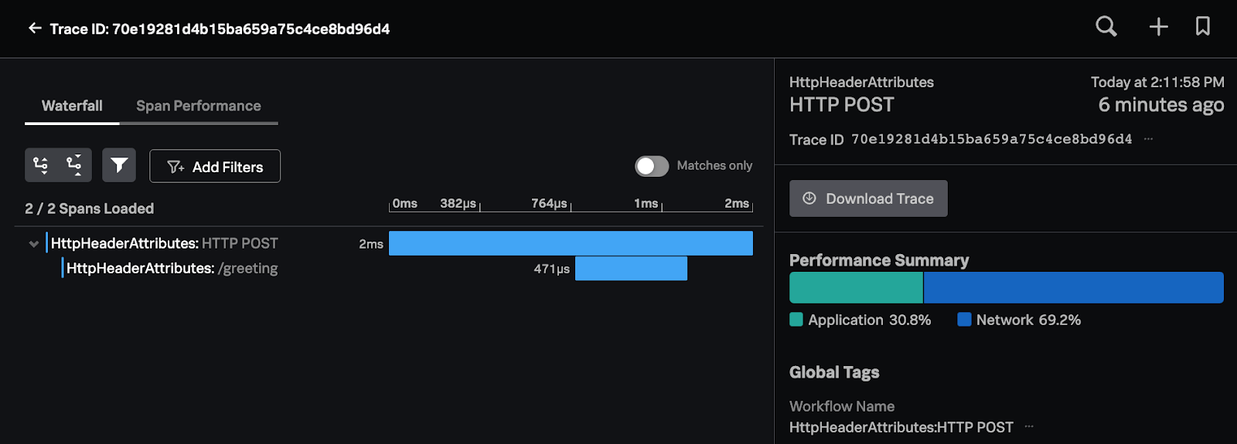
Task: Select the HttpHeaderAttributes: /greeting span row
Action: [172, 269]
